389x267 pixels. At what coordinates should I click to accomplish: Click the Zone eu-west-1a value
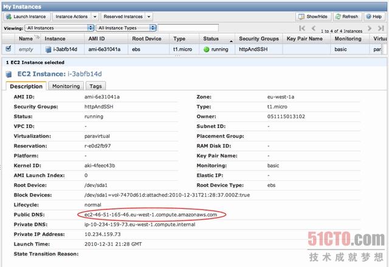(281, 97)
